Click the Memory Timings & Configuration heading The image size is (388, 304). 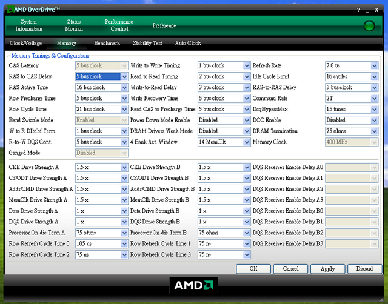pos(50,55)
